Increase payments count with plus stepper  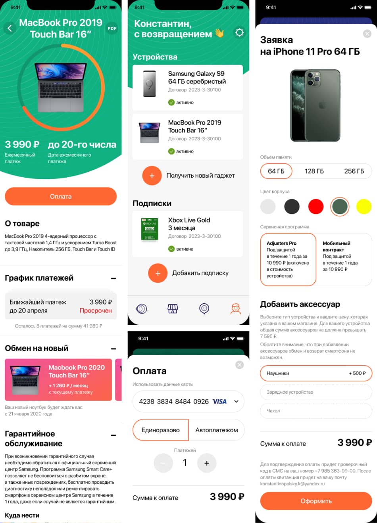pos(207,463)
